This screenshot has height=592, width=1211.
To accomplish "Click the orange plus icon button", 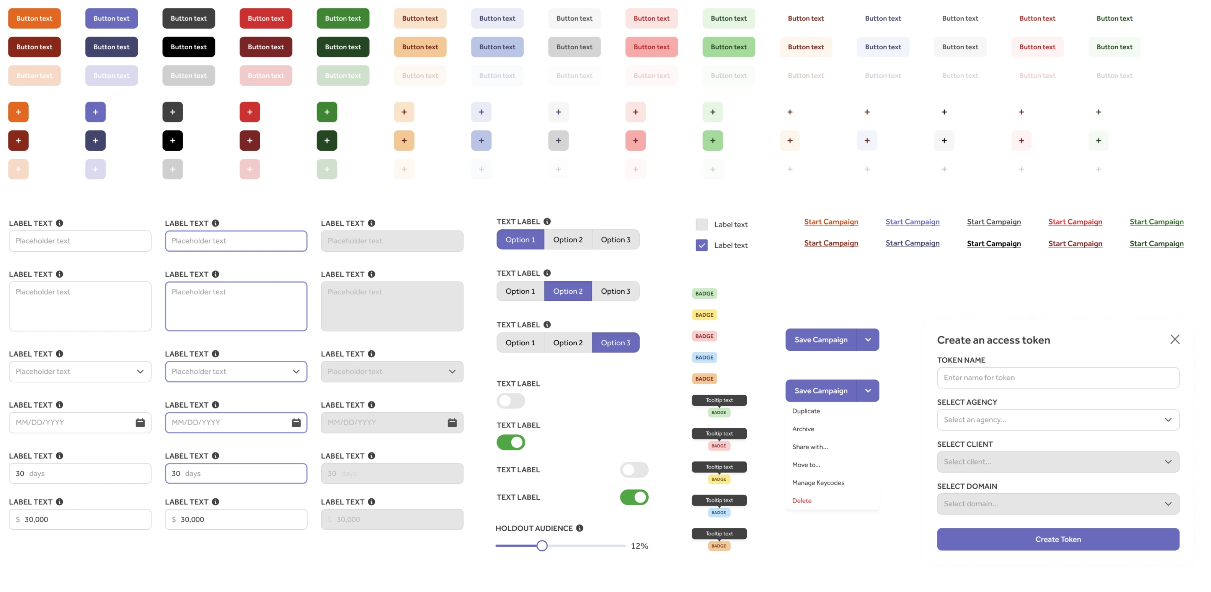I will click(x=18, y=112).
